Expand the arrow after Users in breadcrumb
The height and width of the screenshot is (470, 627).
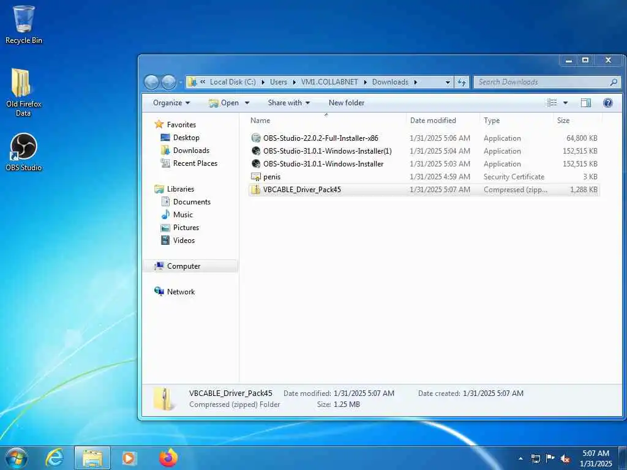(x=295, y=83)
